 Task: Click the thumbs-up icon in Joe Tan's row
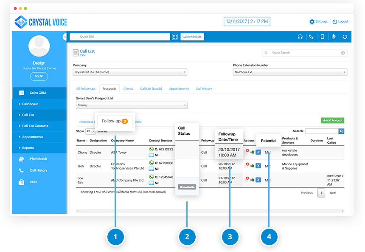tap(252, 180)
